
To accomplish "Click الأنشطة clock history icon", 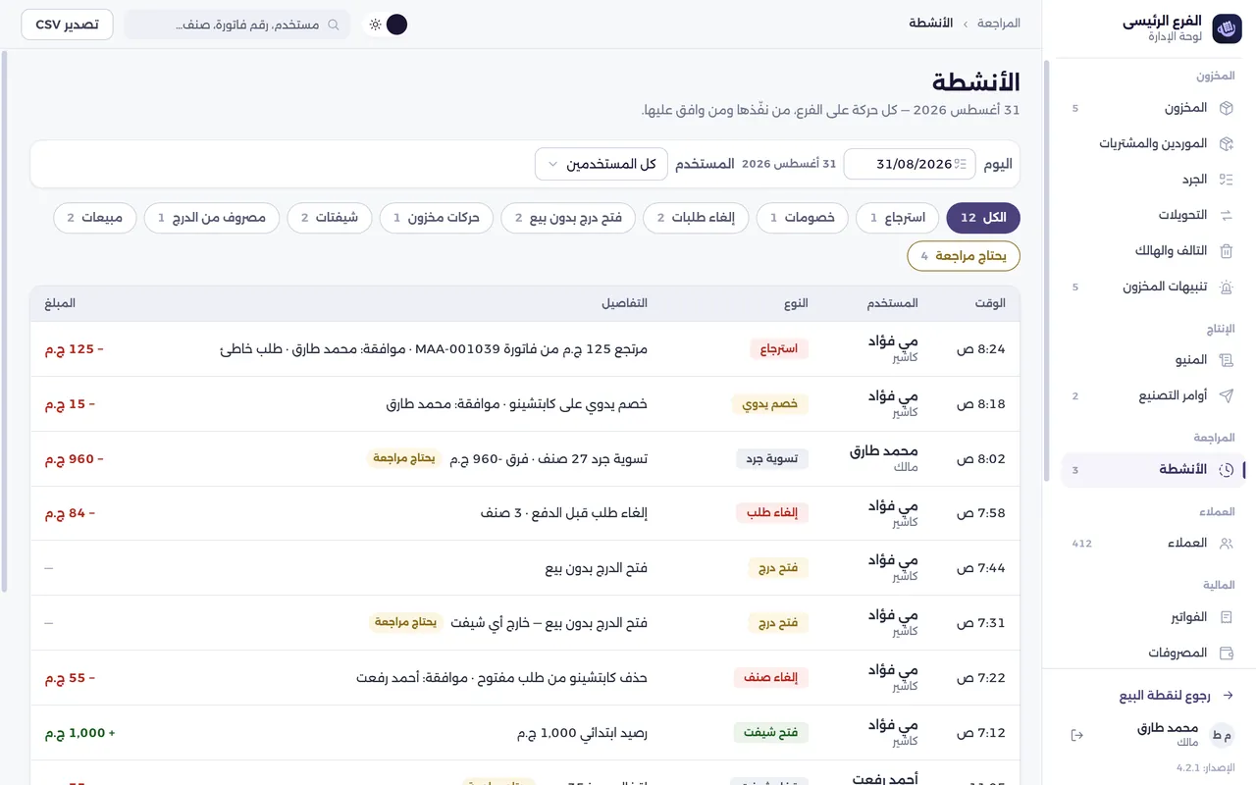I will coord(1226,470).
